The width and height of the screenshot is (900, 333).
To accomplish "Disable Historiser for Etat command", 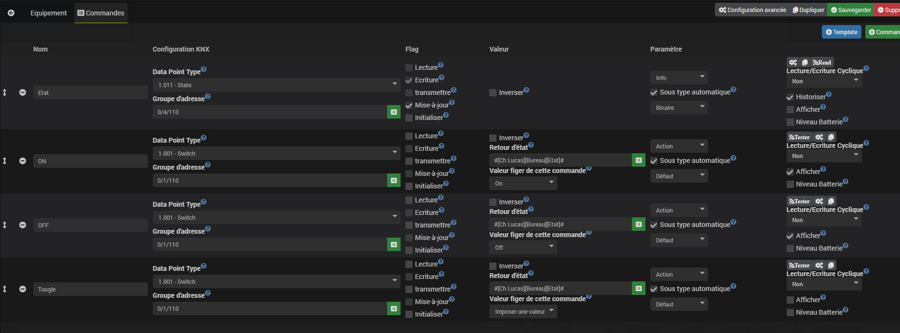I will click(x=790, y=97).
